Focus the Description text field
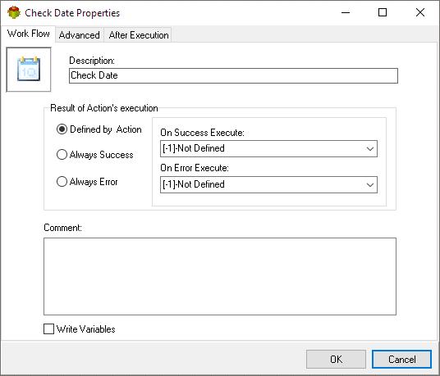 tap(233, 75)
